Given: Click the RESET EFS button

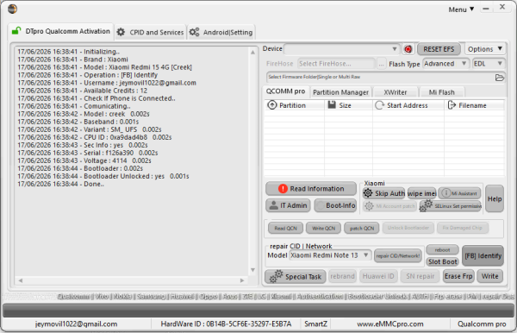Looking at the screenshot, I should click(x=439, y=49).
